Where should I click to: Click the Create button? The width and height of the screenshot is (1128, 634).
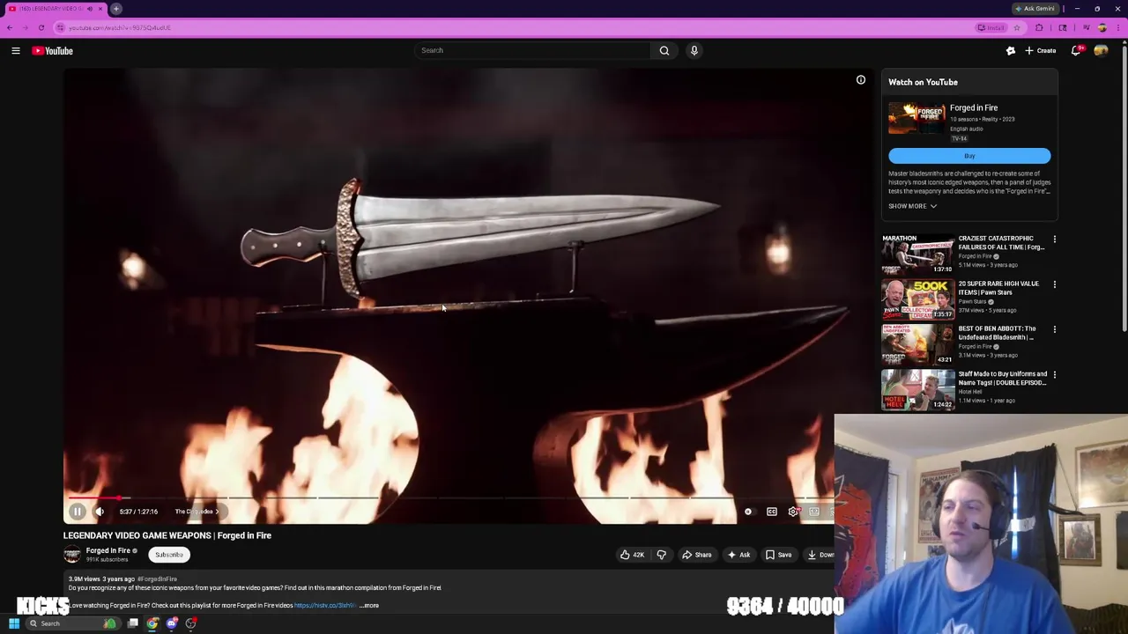(x=1041, y=51)
